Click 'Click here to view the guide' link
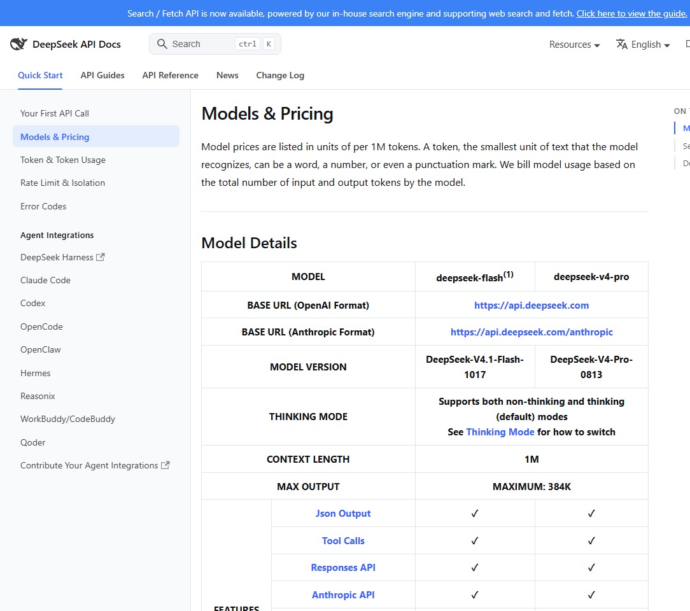 tap(631, 13)
